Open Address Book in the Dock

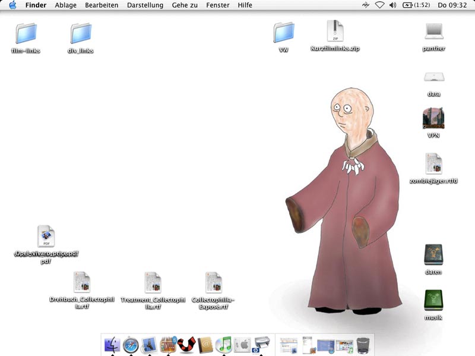[x=205, y=345]
